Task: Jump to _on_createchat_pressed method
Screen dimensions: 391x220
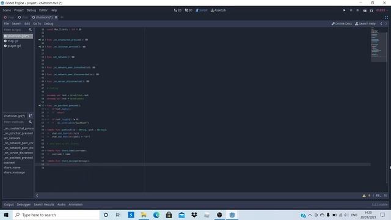Action: [18, 128]
